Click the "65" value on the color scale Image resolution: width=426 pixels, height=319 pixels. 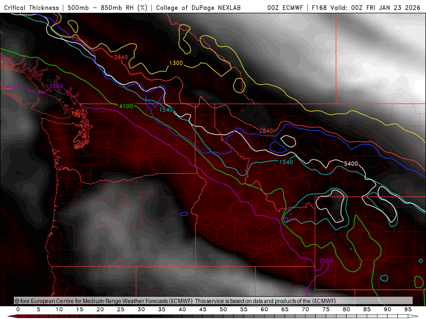(x=285, y=309)
